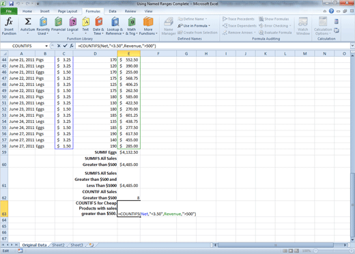Click the Insert Function icon
Screen dimensions: 355x254
[x=9, y=26]
